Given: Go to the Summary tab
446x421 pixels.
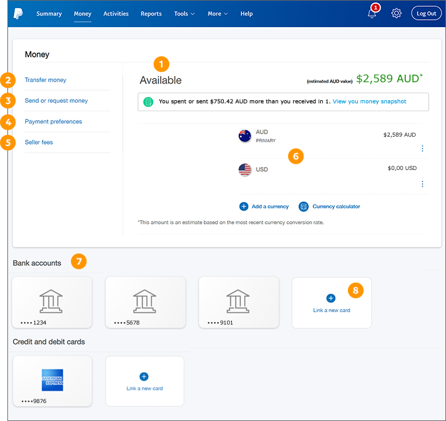Looking at the screenshot, I should pos(49,14).
